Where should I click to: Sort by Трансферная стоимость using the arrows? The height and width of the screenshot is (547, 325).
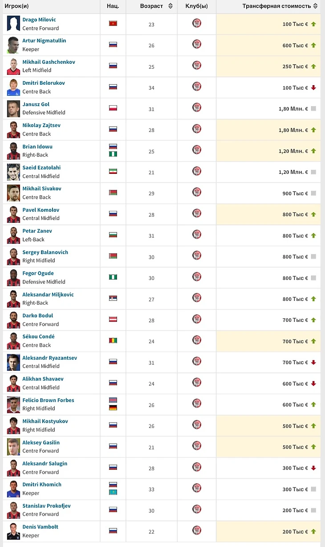316,6
